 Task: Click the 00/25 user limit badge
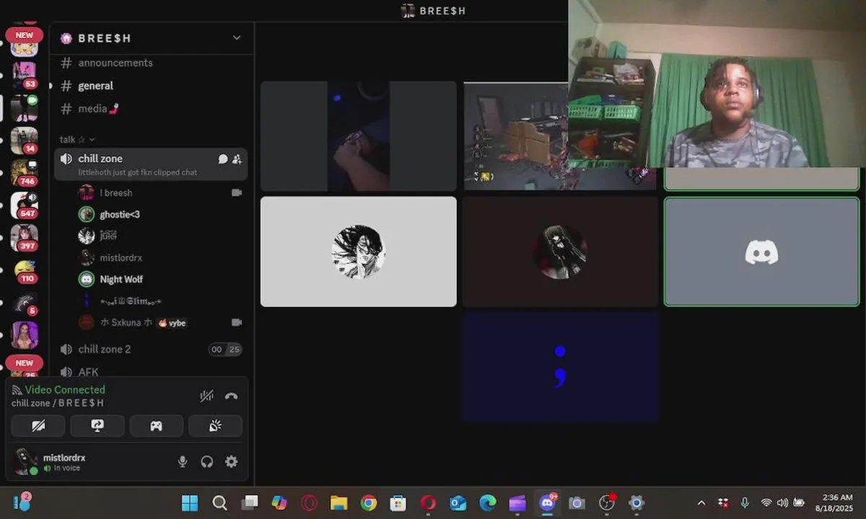[x=225, y=350]
